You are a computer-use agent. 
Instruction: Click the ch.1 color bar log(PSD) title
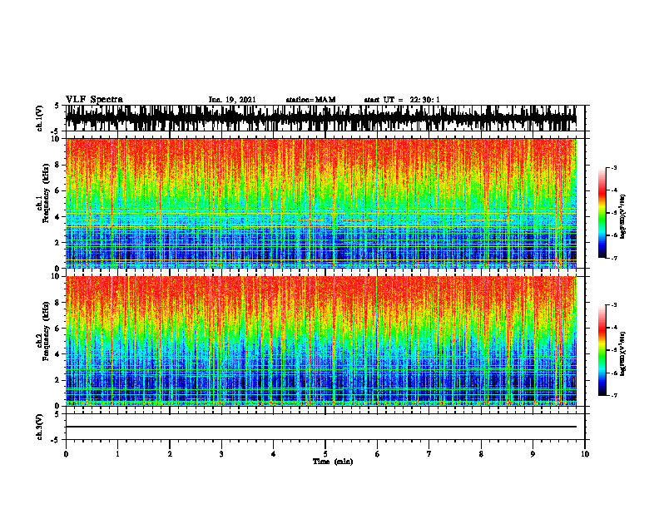623,217
